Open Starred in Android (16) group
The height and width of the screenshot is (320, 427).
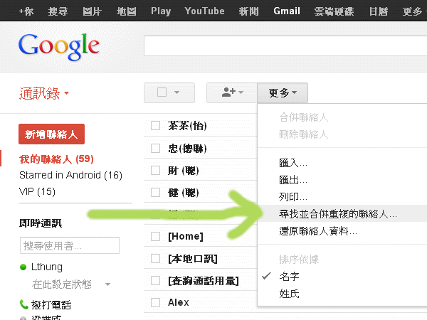pyautogui.click(x=70, y=175)
